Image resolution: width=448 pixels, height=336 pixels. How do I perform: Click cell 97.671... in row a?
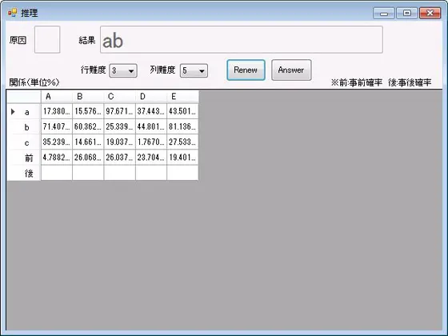click(x=119, y=111)
